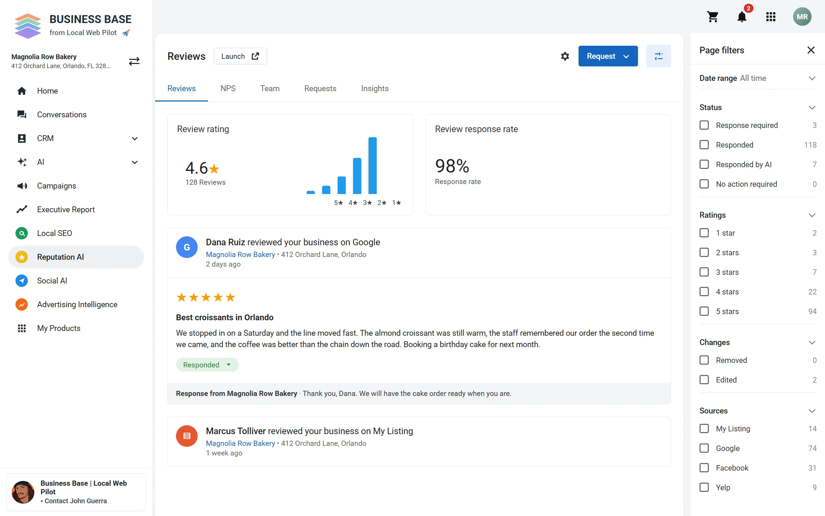
Task: Click the Executive Report trend icon
Action: coord(22,209)
